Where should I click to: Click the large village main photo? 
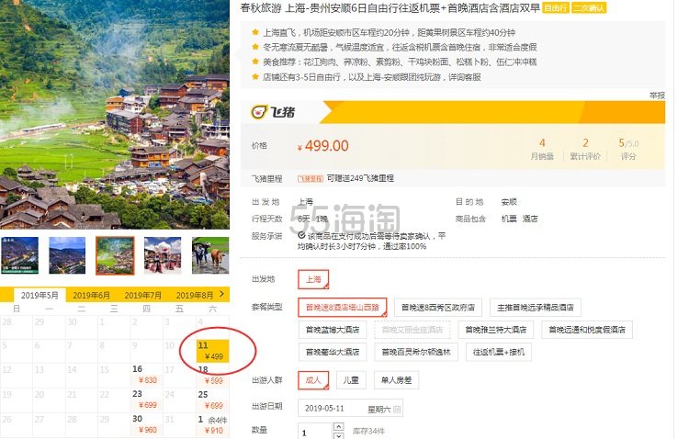(x=115, y=114)
